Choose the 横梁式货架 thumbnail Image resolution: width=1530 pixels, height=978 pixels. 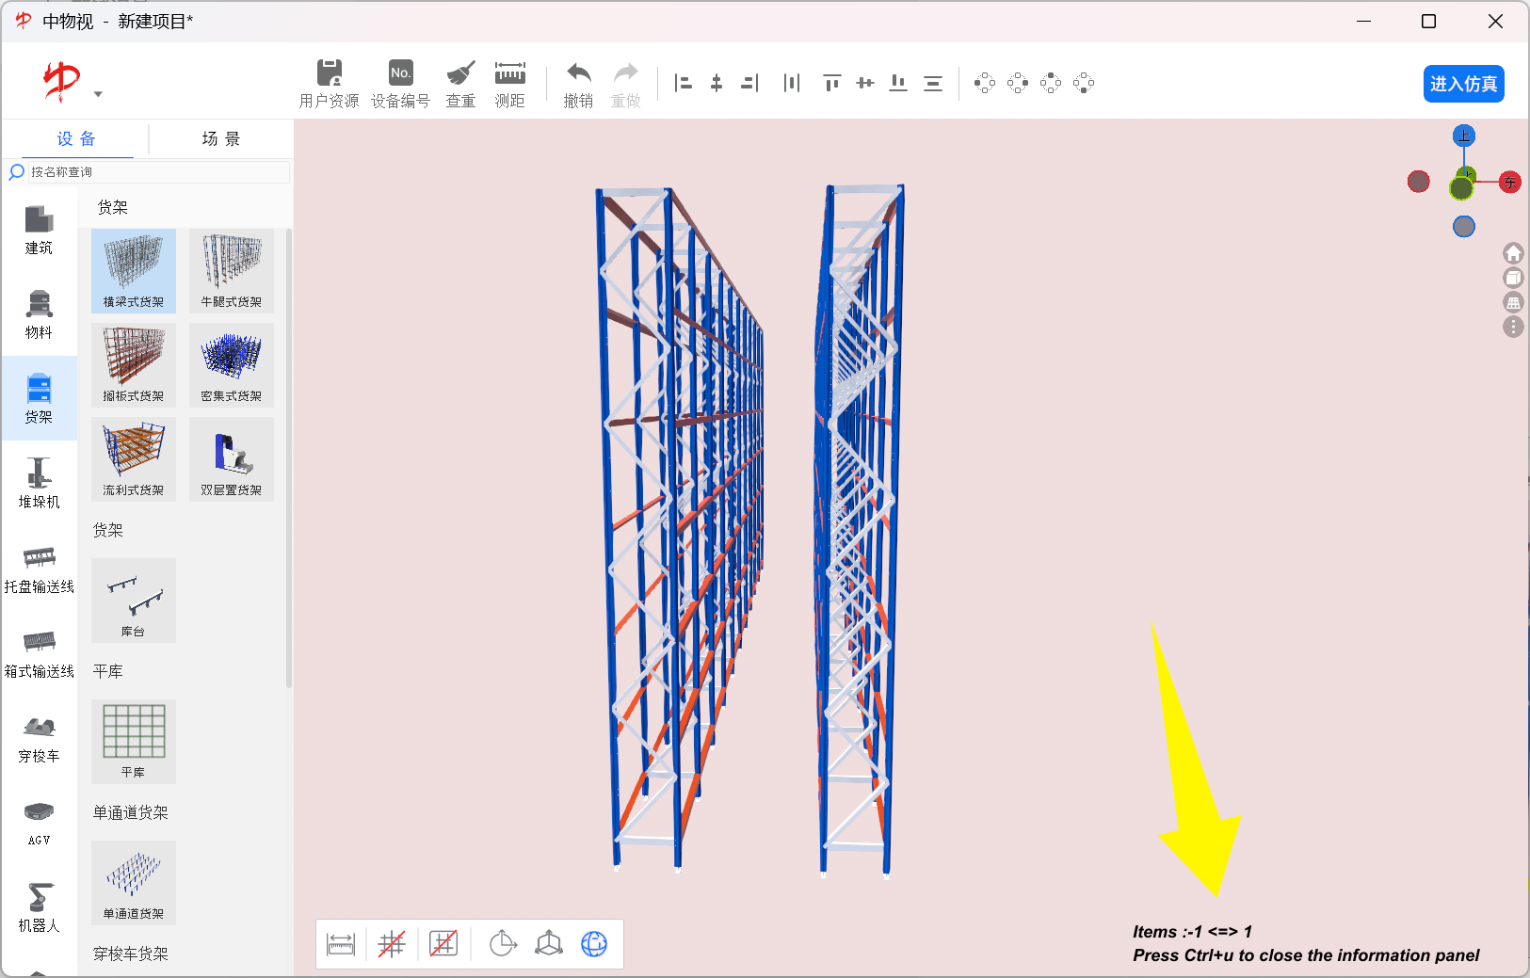click(x=134, y=270)
